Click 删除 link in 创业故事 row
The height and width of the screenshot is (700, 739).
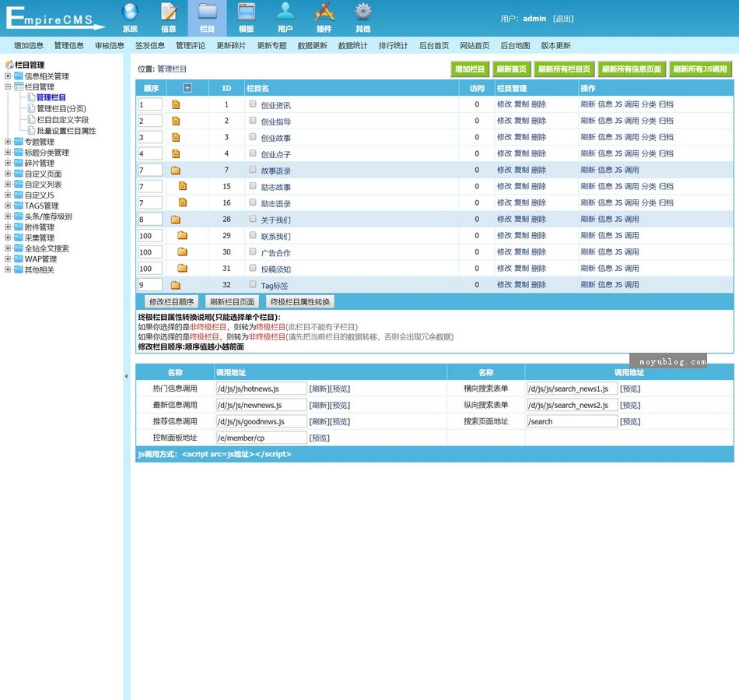538,137
